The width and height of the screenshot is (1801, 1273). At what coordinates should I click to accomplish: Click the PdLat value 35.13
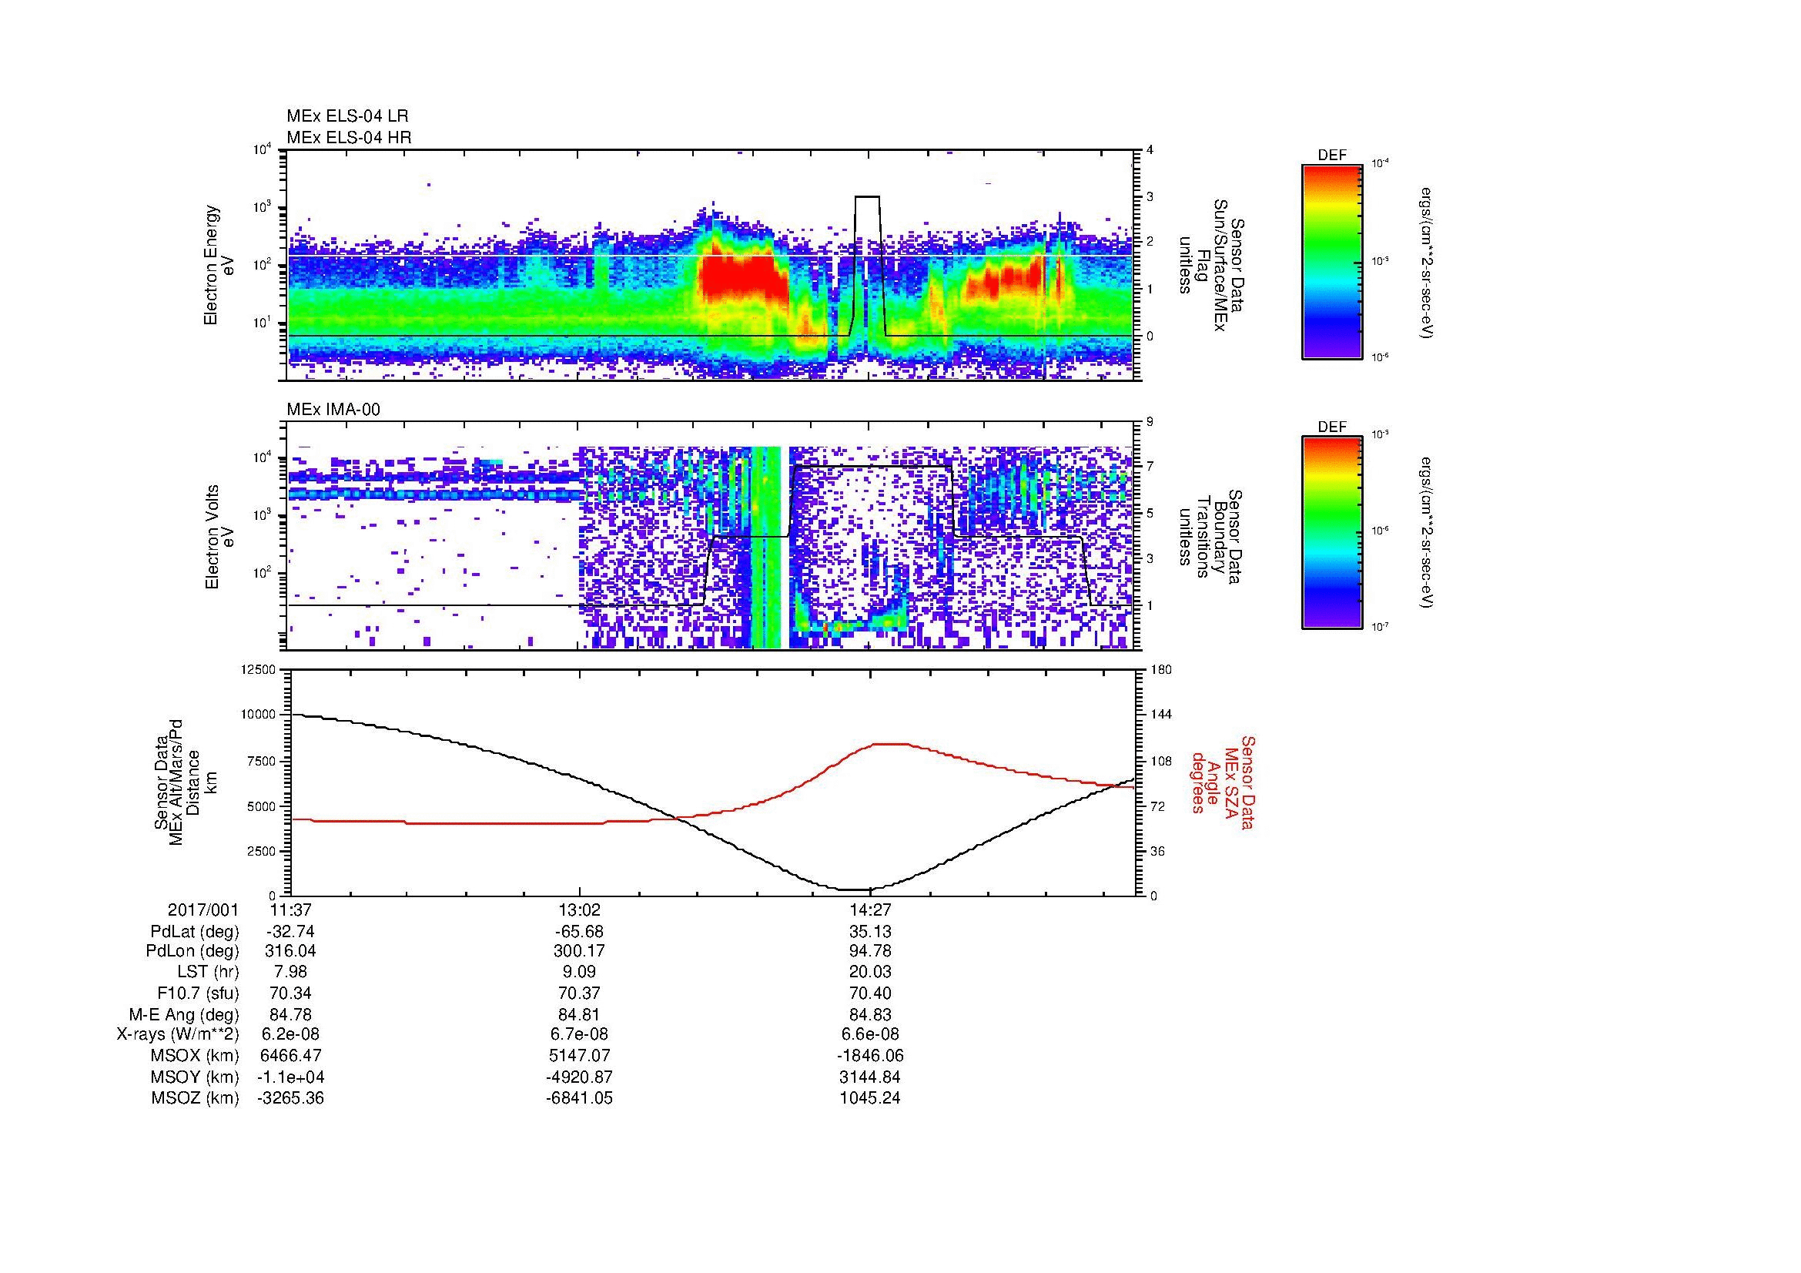point(870,932)
